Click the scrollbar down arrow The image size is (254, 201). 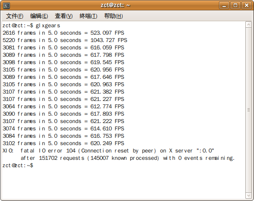click(x=248, y=195)
